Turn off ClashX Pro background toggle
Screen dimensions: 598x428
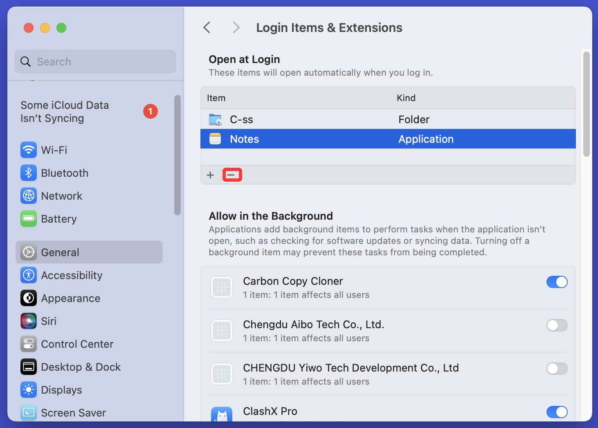pos(557,412)
